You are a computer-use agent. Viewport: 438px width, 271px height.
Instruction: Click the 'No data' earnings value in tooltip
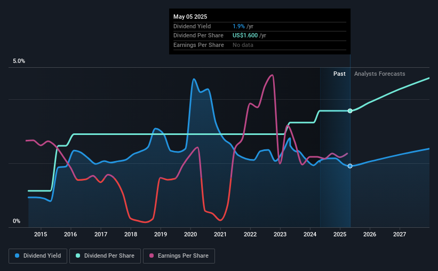pos(243,45)
